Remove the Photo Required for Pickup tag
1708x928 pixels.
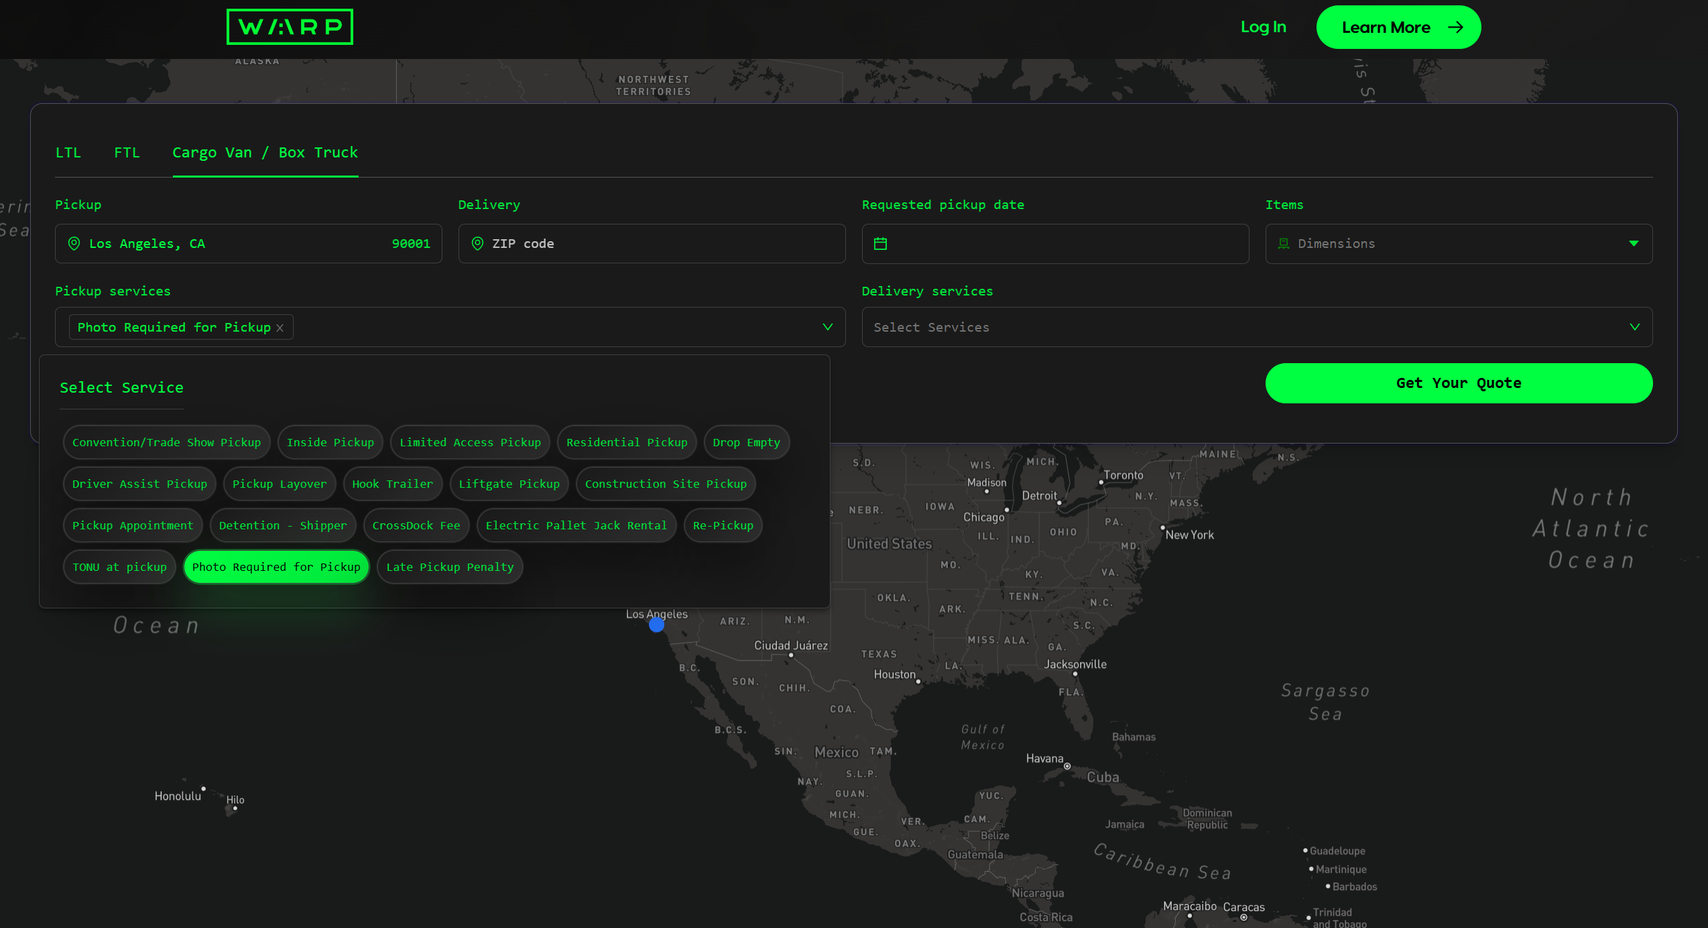coord(280,328)
